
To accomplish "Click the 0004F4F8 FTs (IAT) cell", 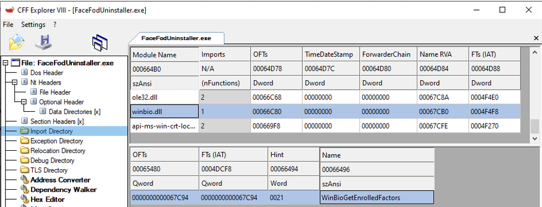I will click(x=494, y=112).
